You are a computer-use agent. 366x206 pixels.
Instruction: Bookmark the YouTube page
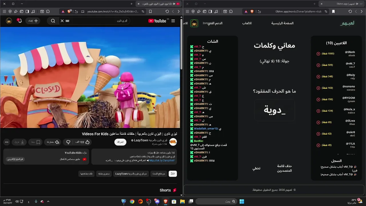click(150, 11)
